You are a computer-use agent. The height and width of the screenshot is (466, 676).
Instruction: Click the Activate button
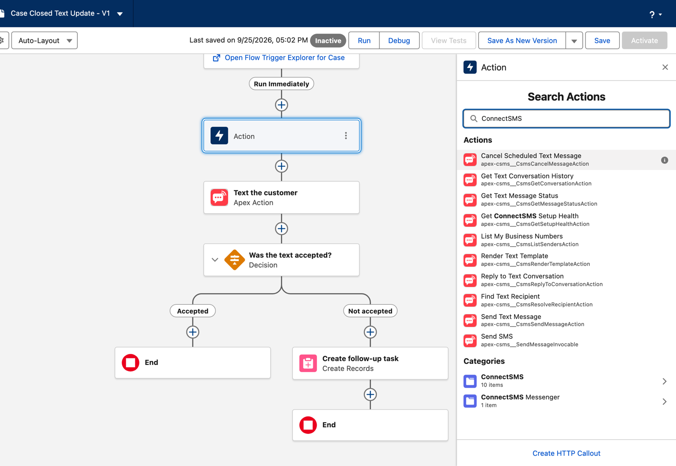644,41
